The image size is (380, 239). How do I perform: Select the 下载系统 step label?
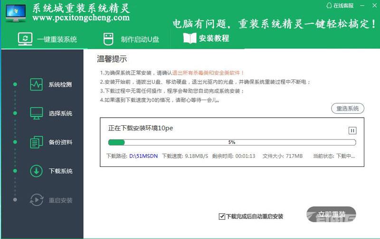tap(60, 171)
